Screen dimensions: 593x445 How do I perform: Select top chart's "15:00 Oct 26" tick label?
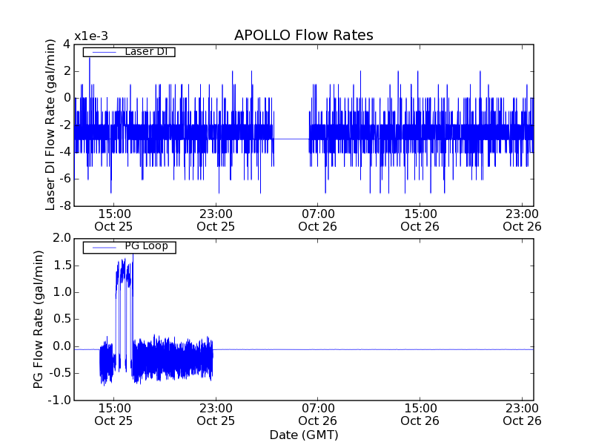pyautogui.click(x=420, y=220)
